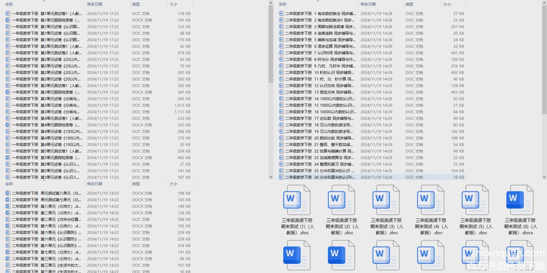Click file name 二年级数学下册 第三单元（北师大）
The height and width of the screenshot is (273, 547).
click(46, 259)
